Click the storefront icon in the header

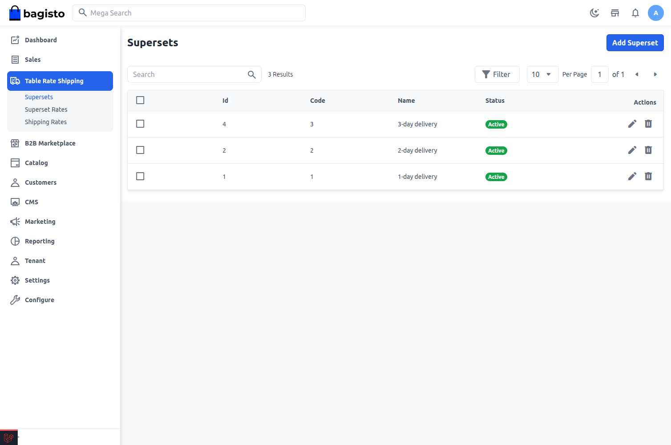pos(615,13)
